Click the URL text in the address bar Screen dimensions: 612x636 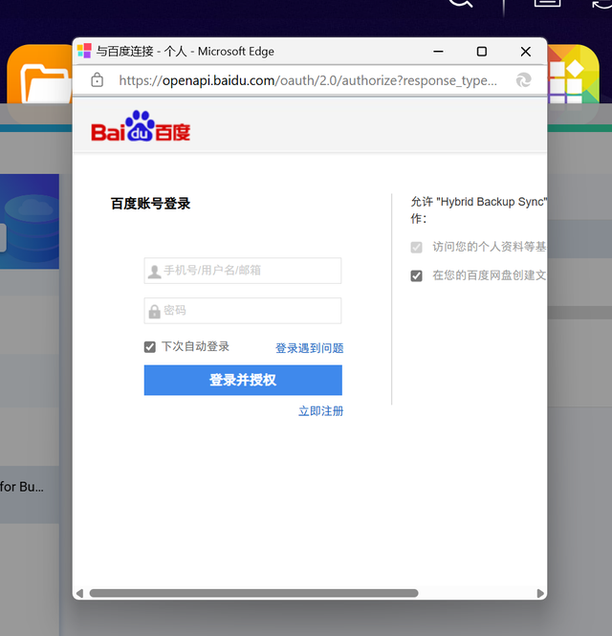click(308, 80)
